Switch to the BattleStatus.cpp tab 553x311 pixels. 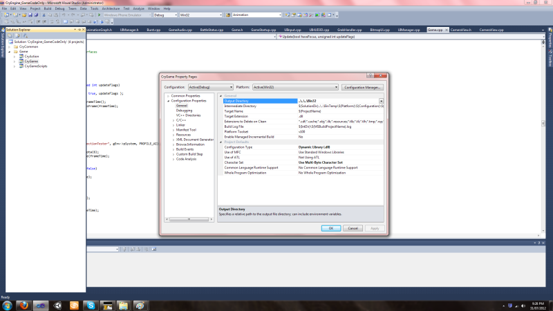212,30
